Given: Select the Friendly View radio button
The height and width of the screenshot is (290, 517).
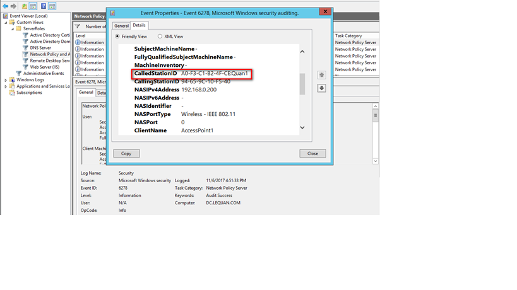Looking at the screenshot, I should [117, 37].
